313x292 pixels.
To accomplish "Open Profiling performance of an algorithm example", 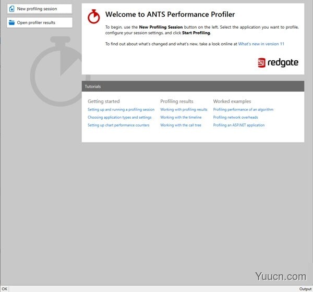I will point(243,109).
